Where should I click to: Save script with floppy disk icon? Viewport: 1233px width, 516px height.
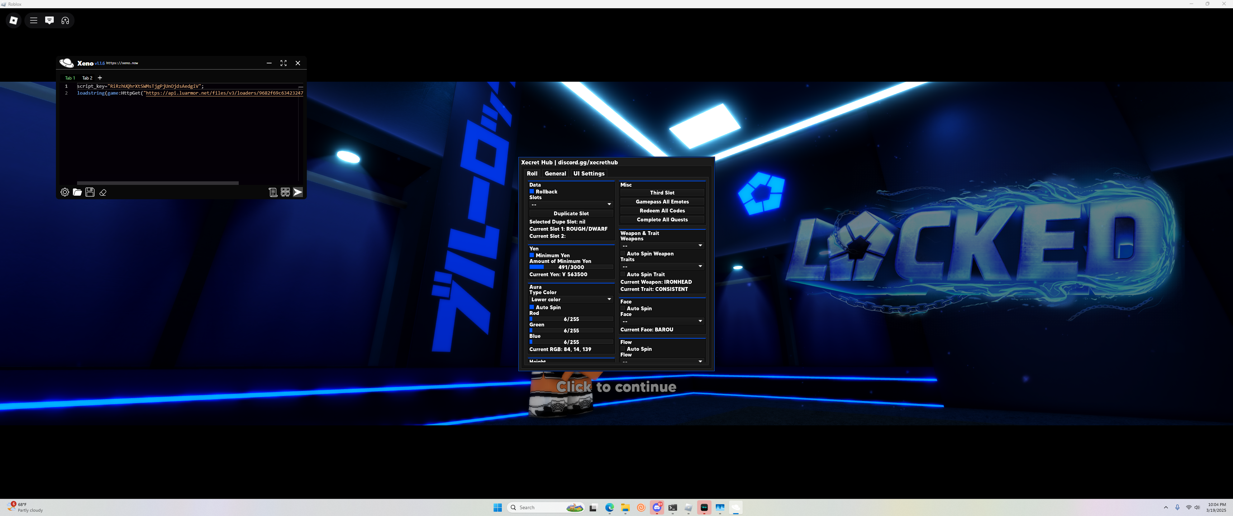90,192
